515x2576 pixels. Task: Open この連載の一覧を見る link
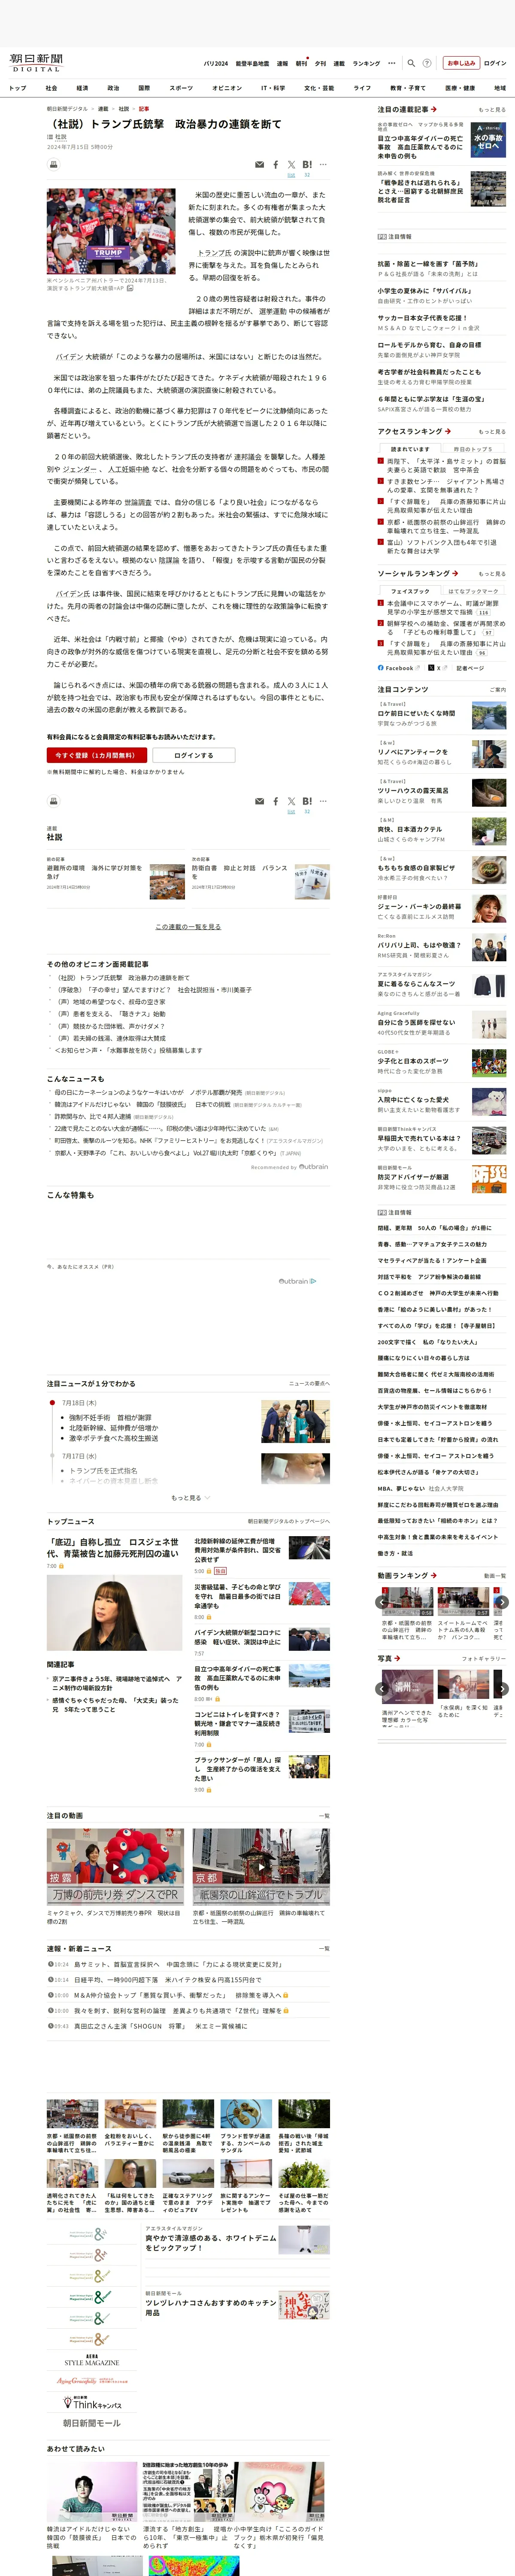point(188,927)
